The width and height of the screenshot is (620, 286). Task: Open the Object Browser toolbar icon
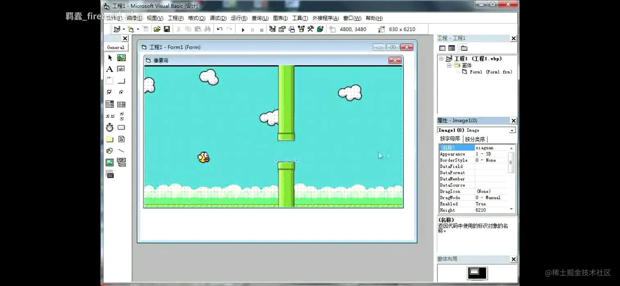pos(301,29)
